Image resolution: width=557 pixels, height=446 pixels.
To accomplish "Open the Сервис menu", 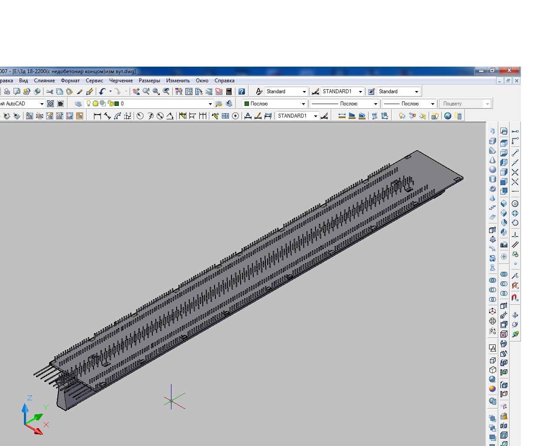I will 94,81.
